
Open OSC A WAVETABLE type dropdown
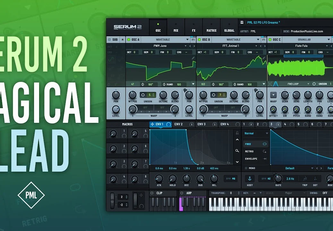tap(166, 39)
